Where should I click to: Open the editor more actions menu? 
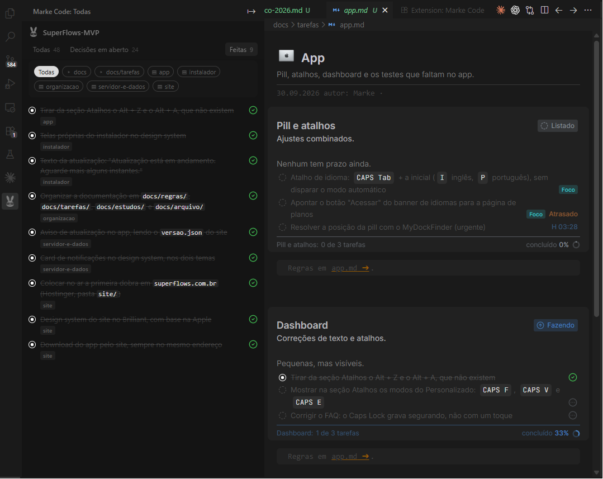pyautogui.click(x=588, y=11)
